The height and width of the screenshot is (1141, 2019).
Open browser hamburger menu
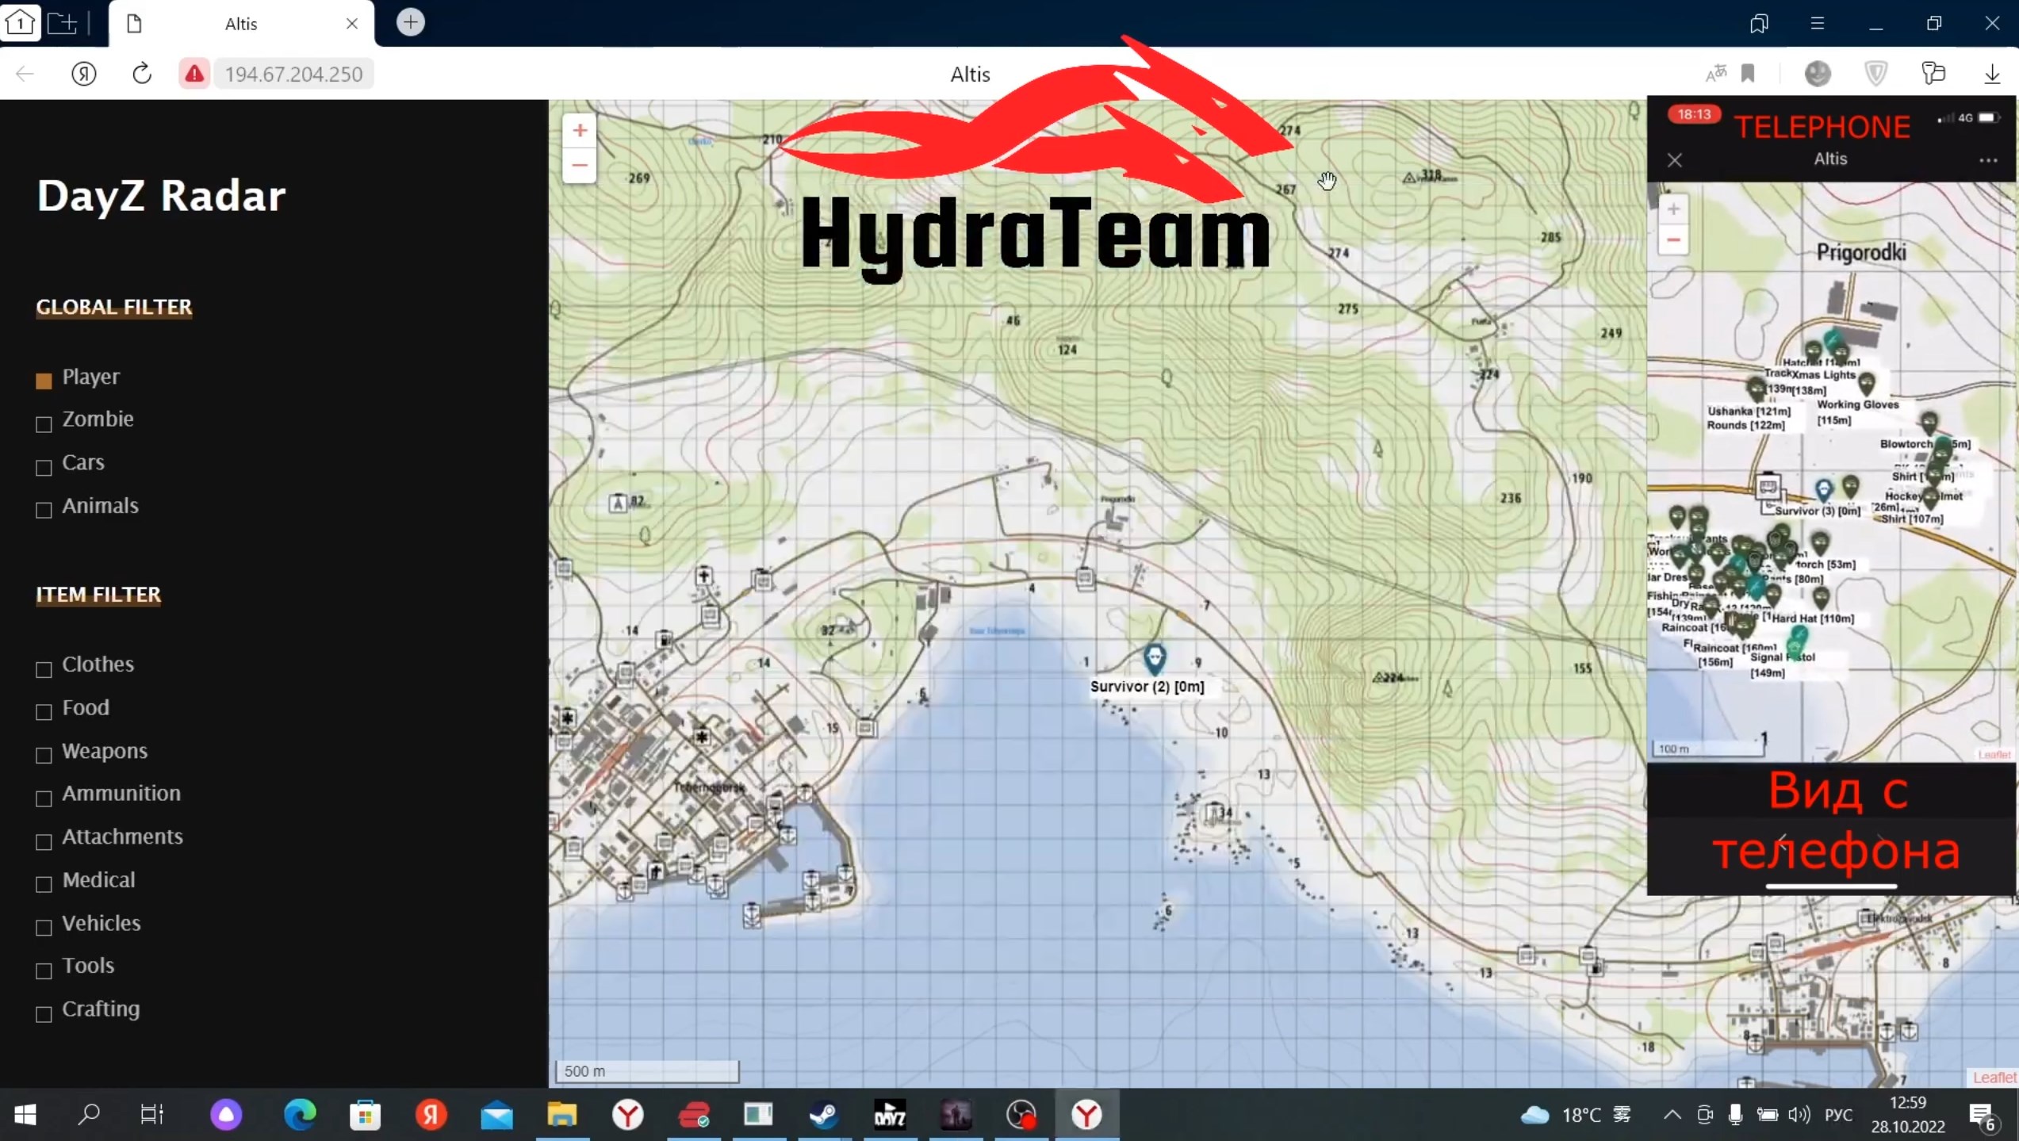1818,23
